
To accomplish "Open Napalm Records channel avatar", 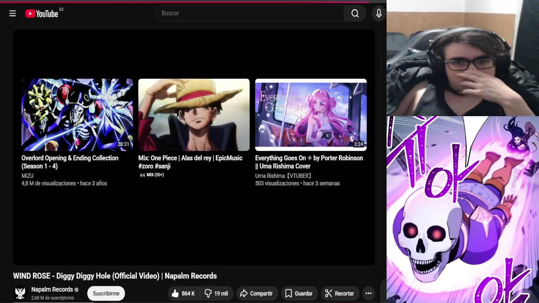I will pos(20,293).
